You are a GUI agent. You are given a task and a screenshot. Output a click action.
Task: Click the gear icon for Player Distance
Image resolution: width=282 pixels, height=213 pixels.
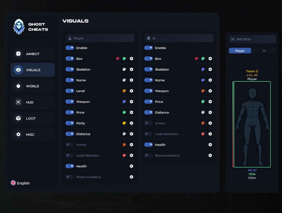click(x=131, y=134)
